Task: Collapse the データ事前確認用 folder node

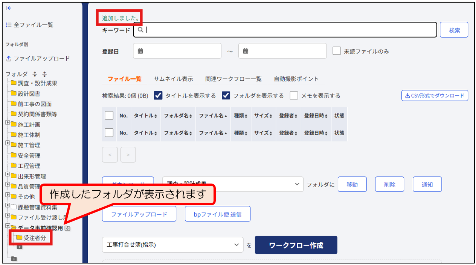Action: click(8, 226)
